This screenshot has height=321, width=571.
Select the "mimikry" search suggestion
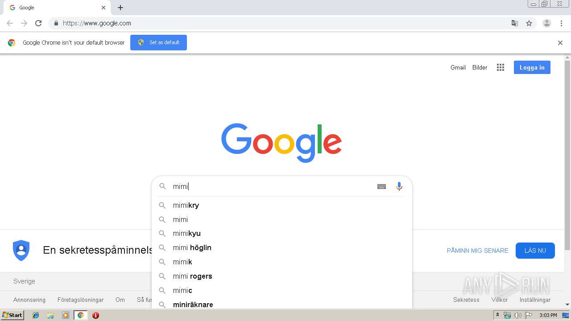pos(186,205)
